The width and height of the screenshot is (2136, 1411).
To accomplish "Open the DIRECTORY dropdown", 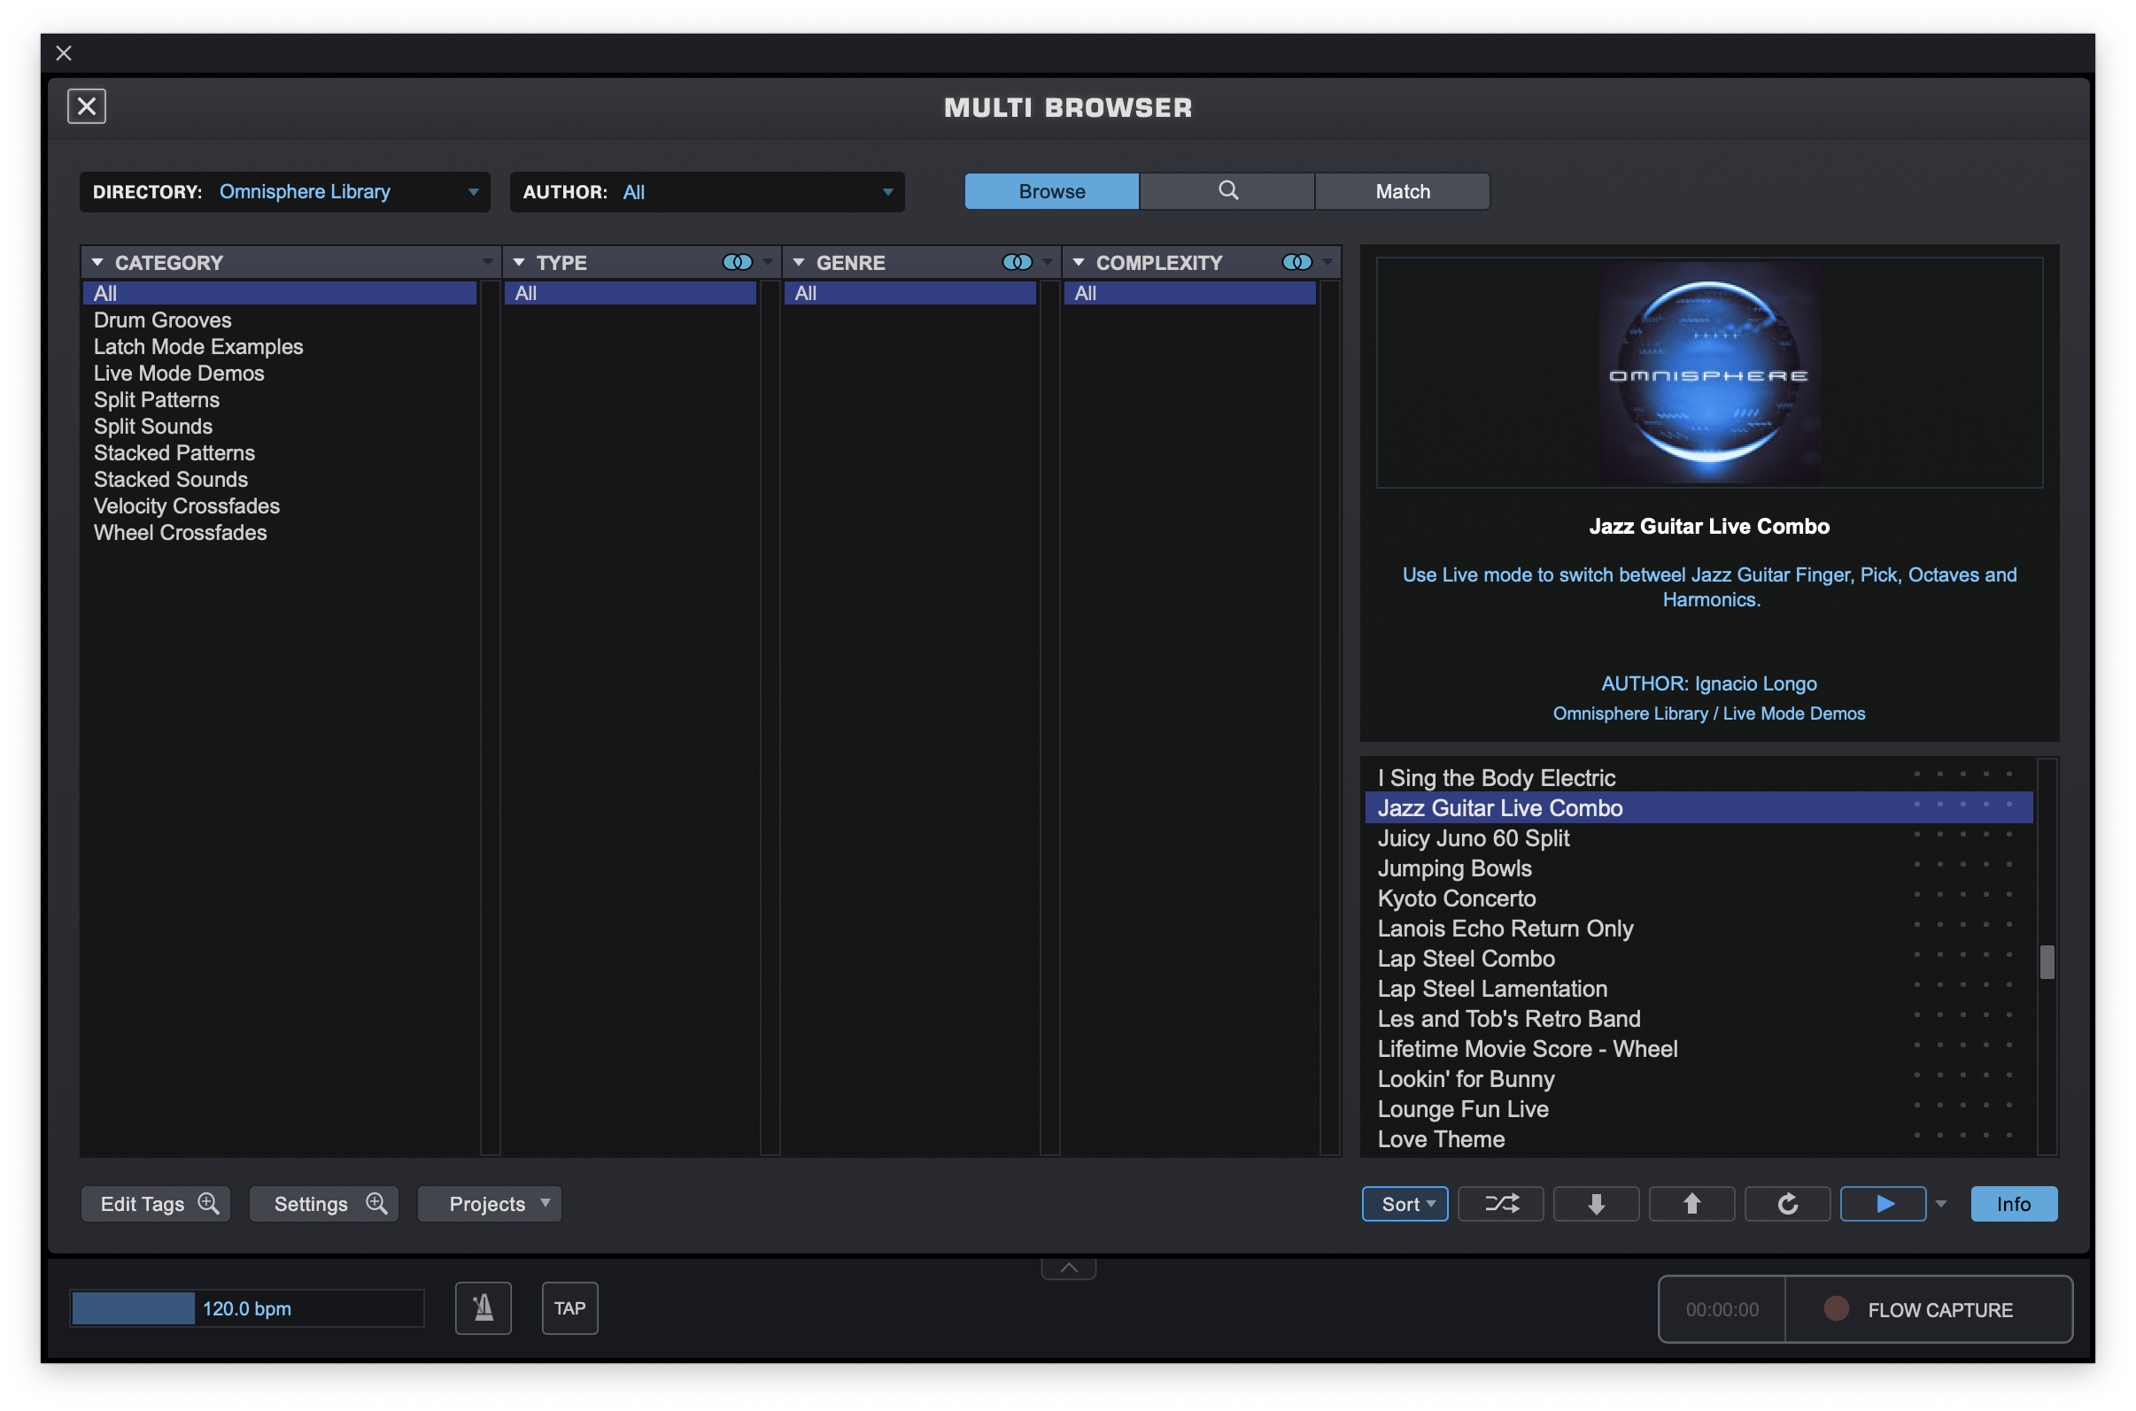I will pos(285,192).
